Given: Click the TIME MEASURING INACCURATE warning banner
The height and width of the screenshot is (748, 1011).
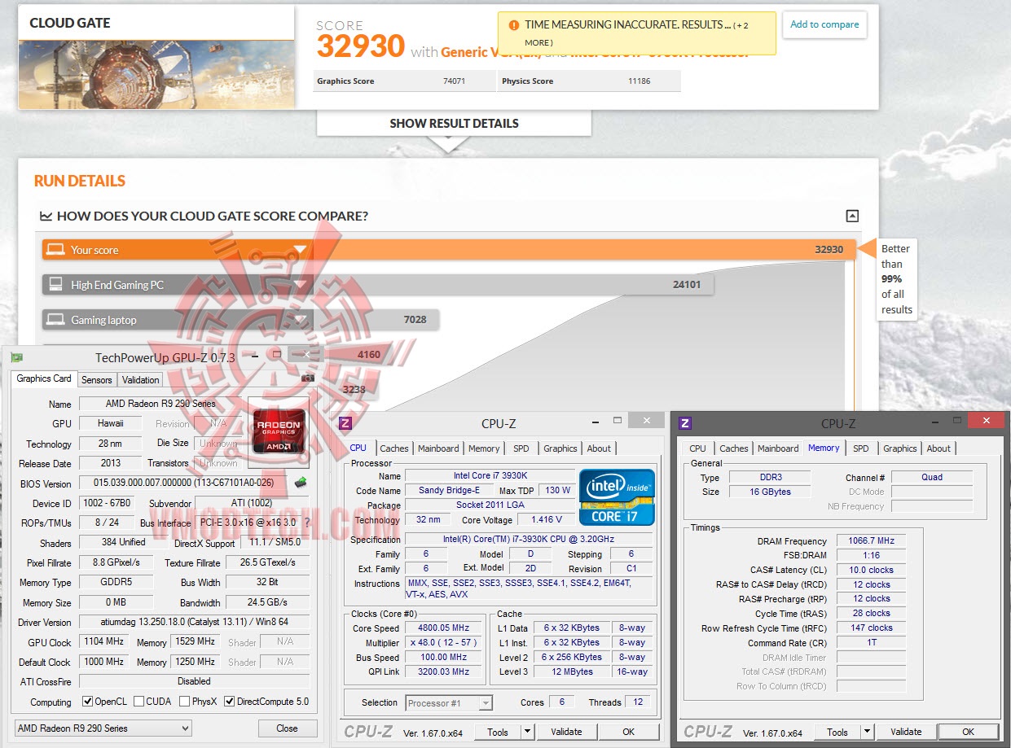Looking at the screenshot, I should pyautogui.click(x=637, y=33).
